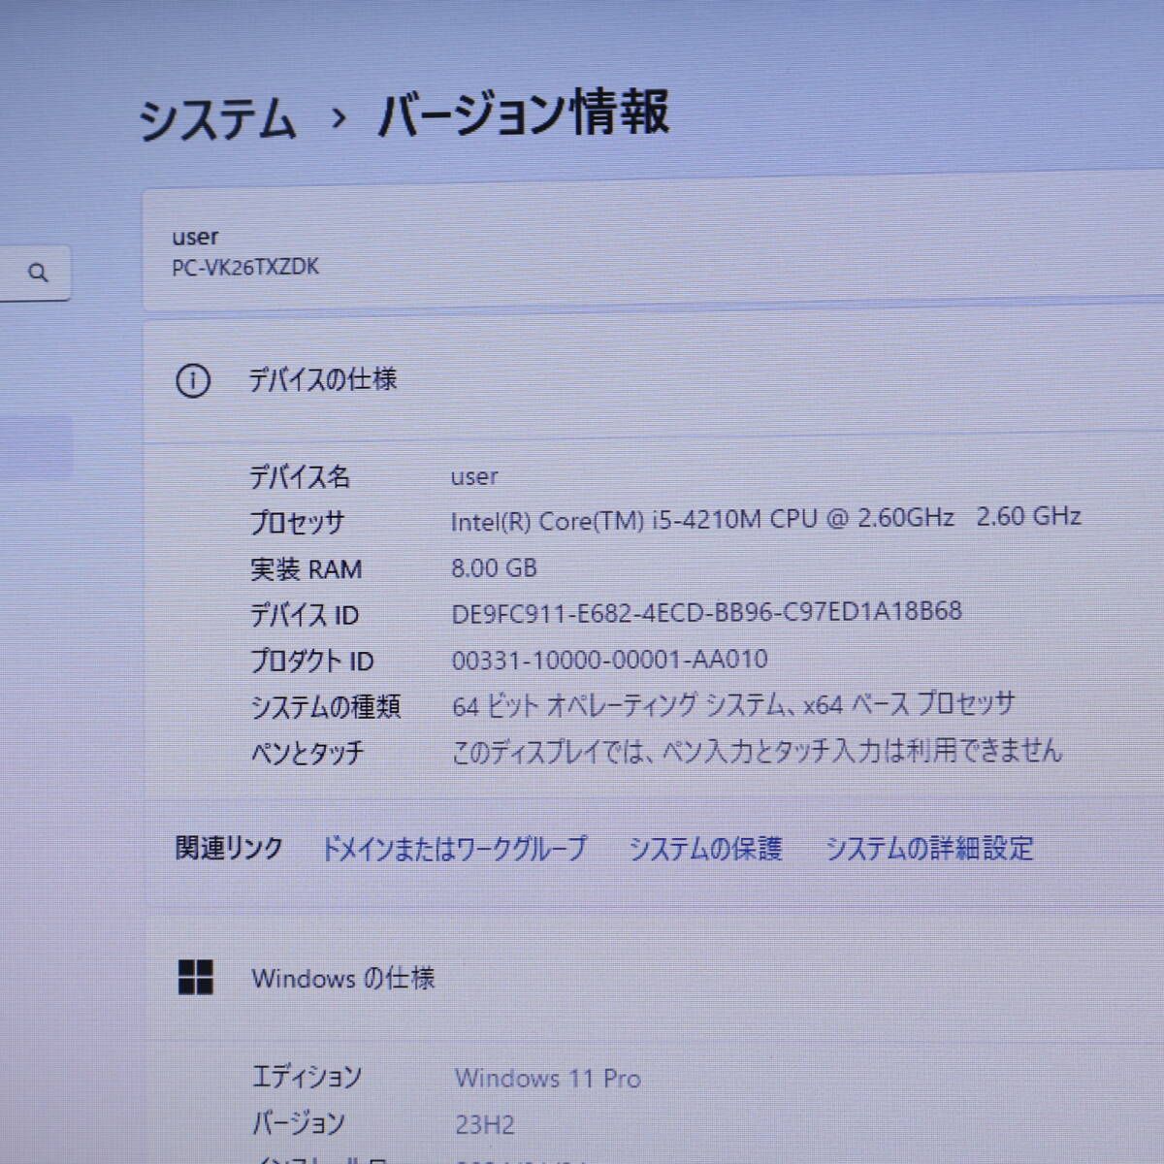This screenshot has height=1164, width=1164.
Task: Click the バージョン情報 page title
Action: 524,113
